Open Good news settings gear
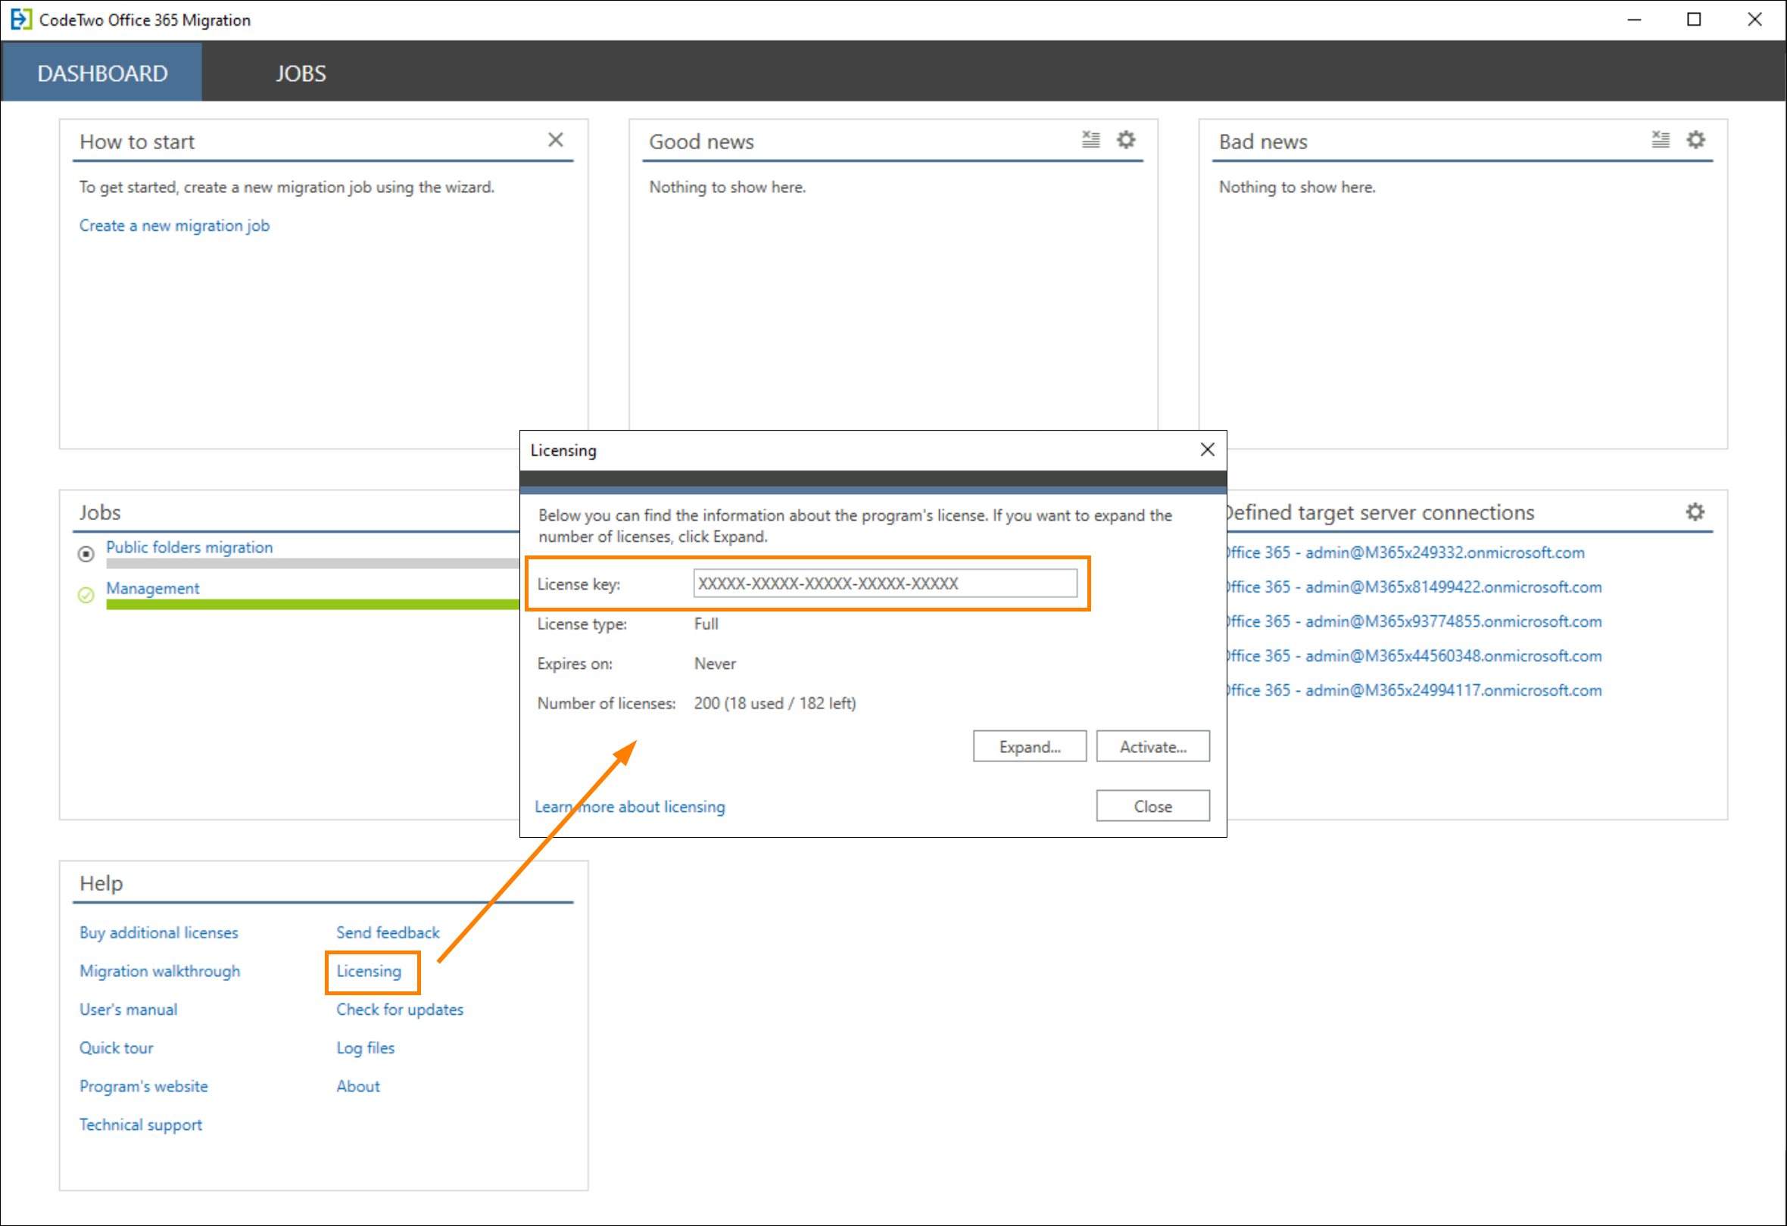The height and width of the screenshot is (1226, 1787). (x=1126, y=140)
